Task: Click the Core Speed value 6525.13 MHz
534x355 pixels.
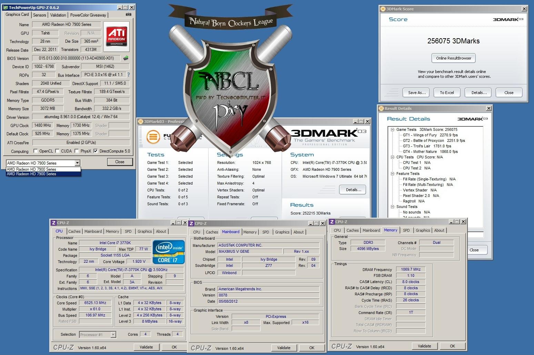Action: [95, 303]
